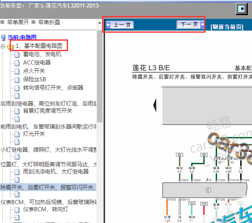The width and height of the screenshot is (252, 223).
Task: Select highlighted 除霜开关、后雾灯开关 entry
Action: point(48,187)
